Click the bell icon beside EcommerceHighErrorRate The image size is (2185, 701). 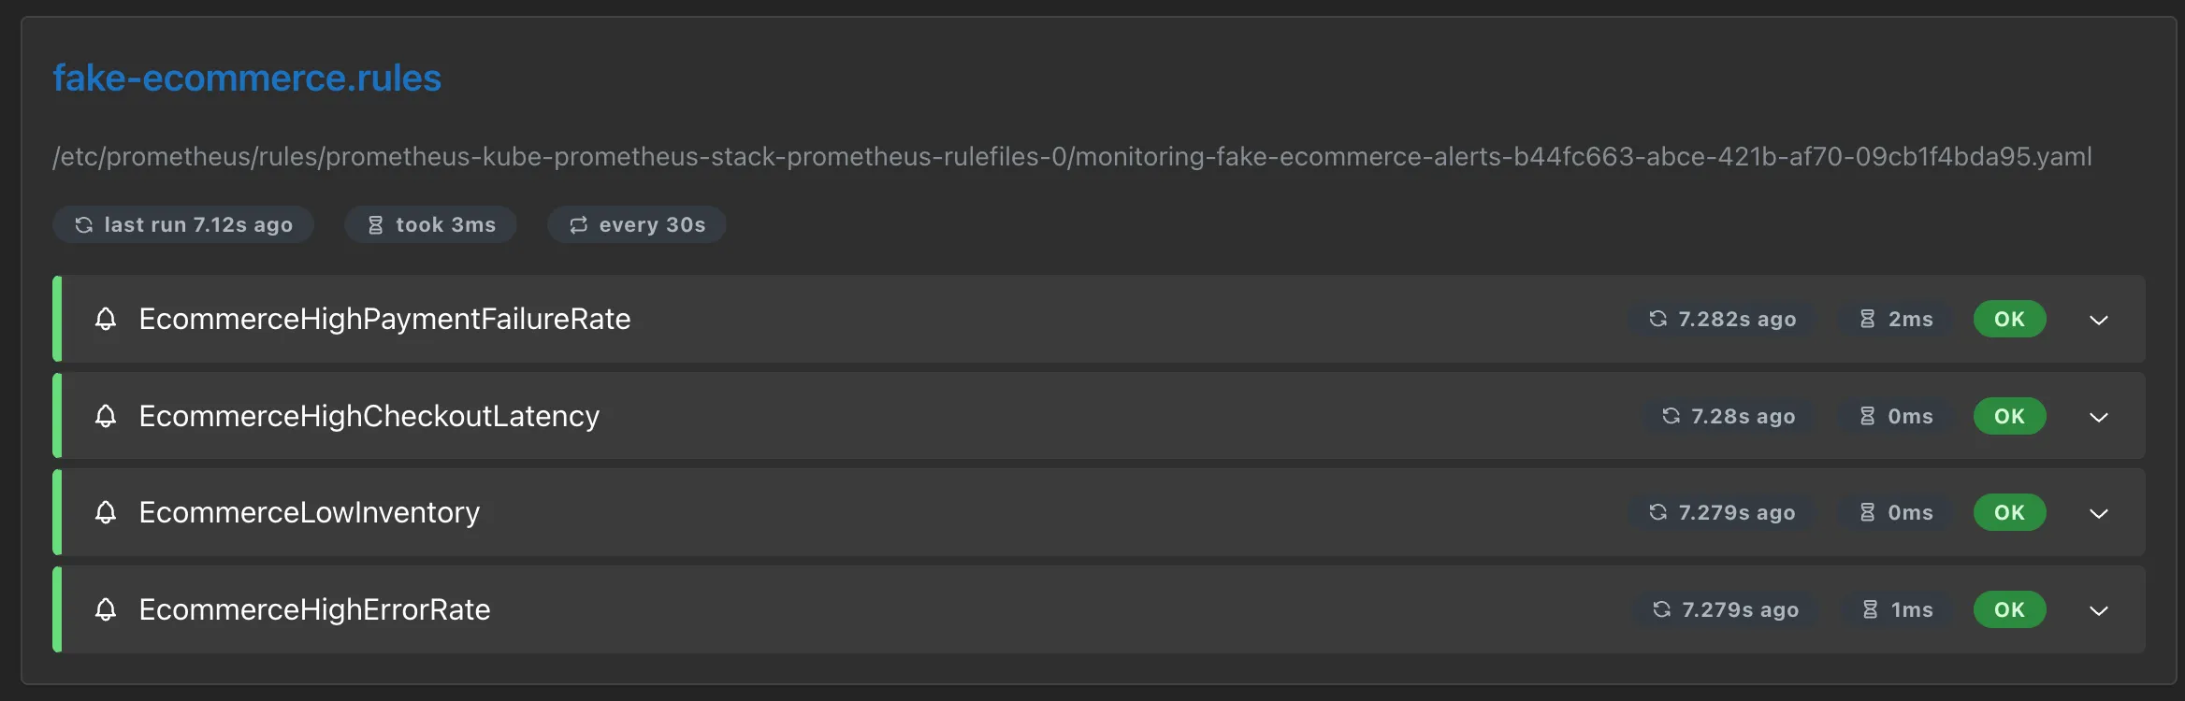(105, 609)
